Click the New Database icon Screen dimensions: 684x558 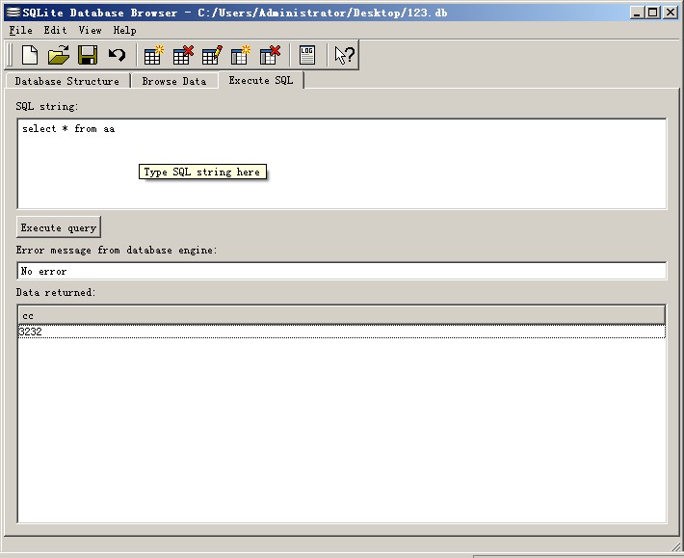[x=30, y=55]
